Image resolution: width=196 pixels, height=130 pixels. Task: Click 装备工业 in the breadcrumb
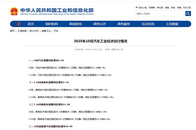[x=46, y=31]
